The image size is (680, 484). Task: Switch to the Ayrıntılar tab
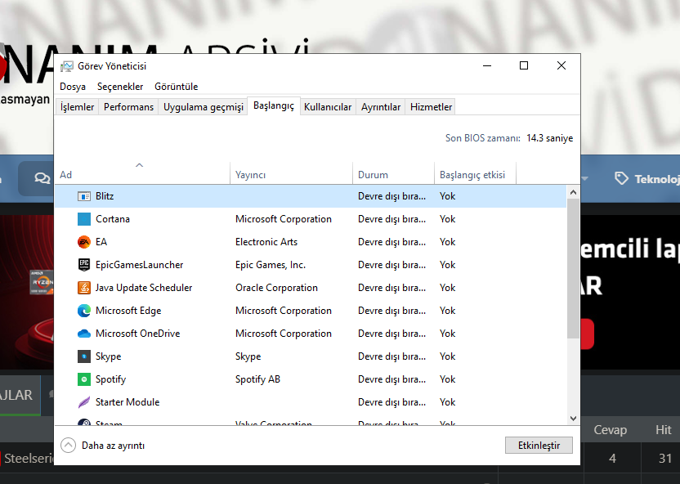381,106
